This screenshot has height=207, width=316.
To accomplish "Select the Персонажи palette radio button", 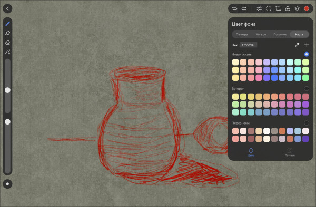I will click(307, 123).
